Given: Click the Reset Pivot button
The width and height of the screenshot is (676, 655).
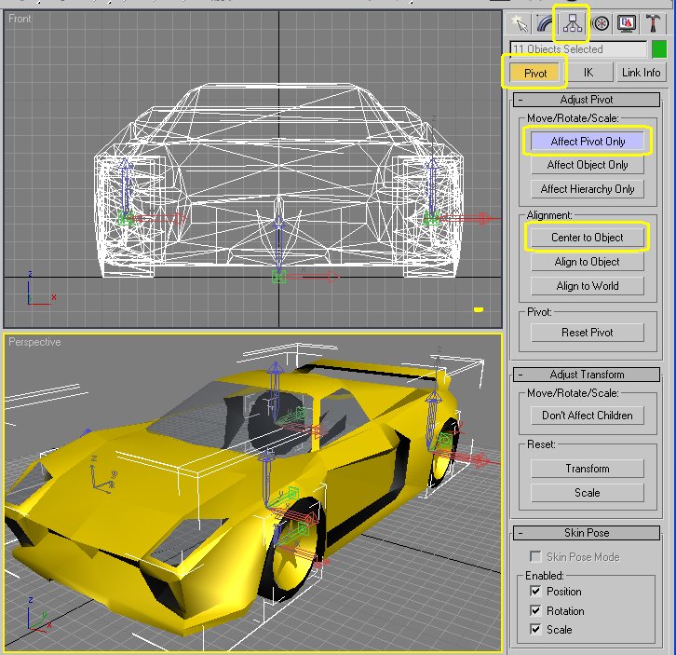Looking at the screenshot, I should point(588,333).
